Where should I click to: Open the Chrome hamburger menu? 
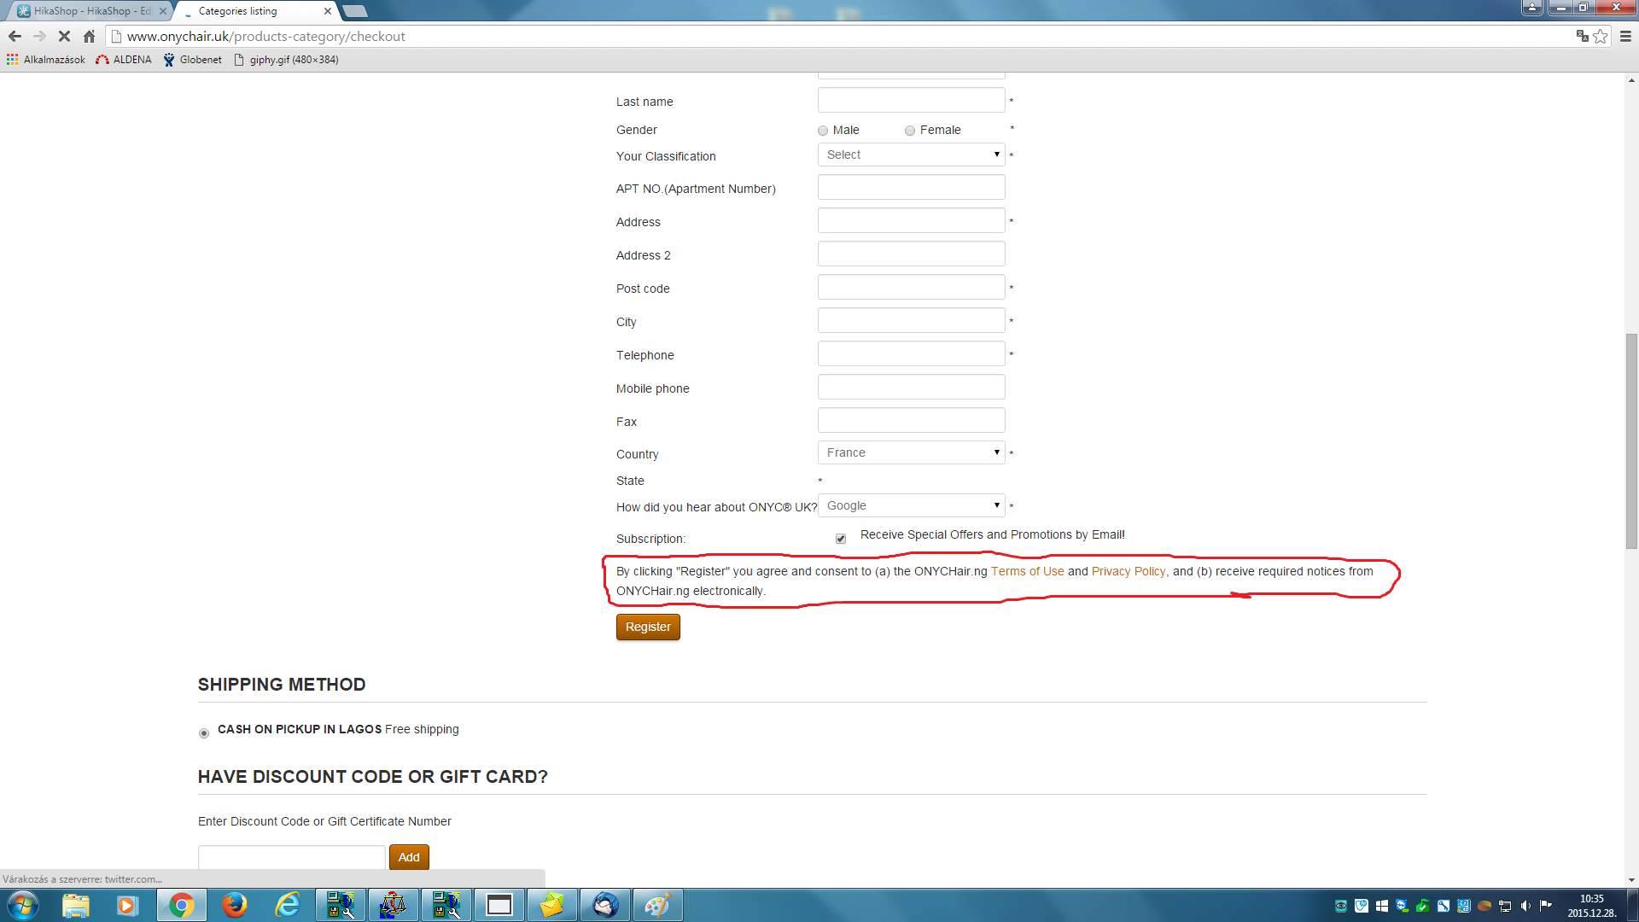(1625, 36)
